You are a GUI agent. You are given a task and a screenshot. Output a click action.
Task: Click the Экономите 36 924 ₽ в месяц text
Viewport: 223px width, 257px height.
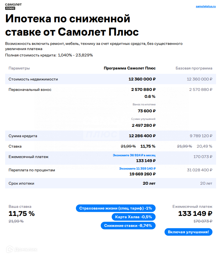tap(134, 155)
